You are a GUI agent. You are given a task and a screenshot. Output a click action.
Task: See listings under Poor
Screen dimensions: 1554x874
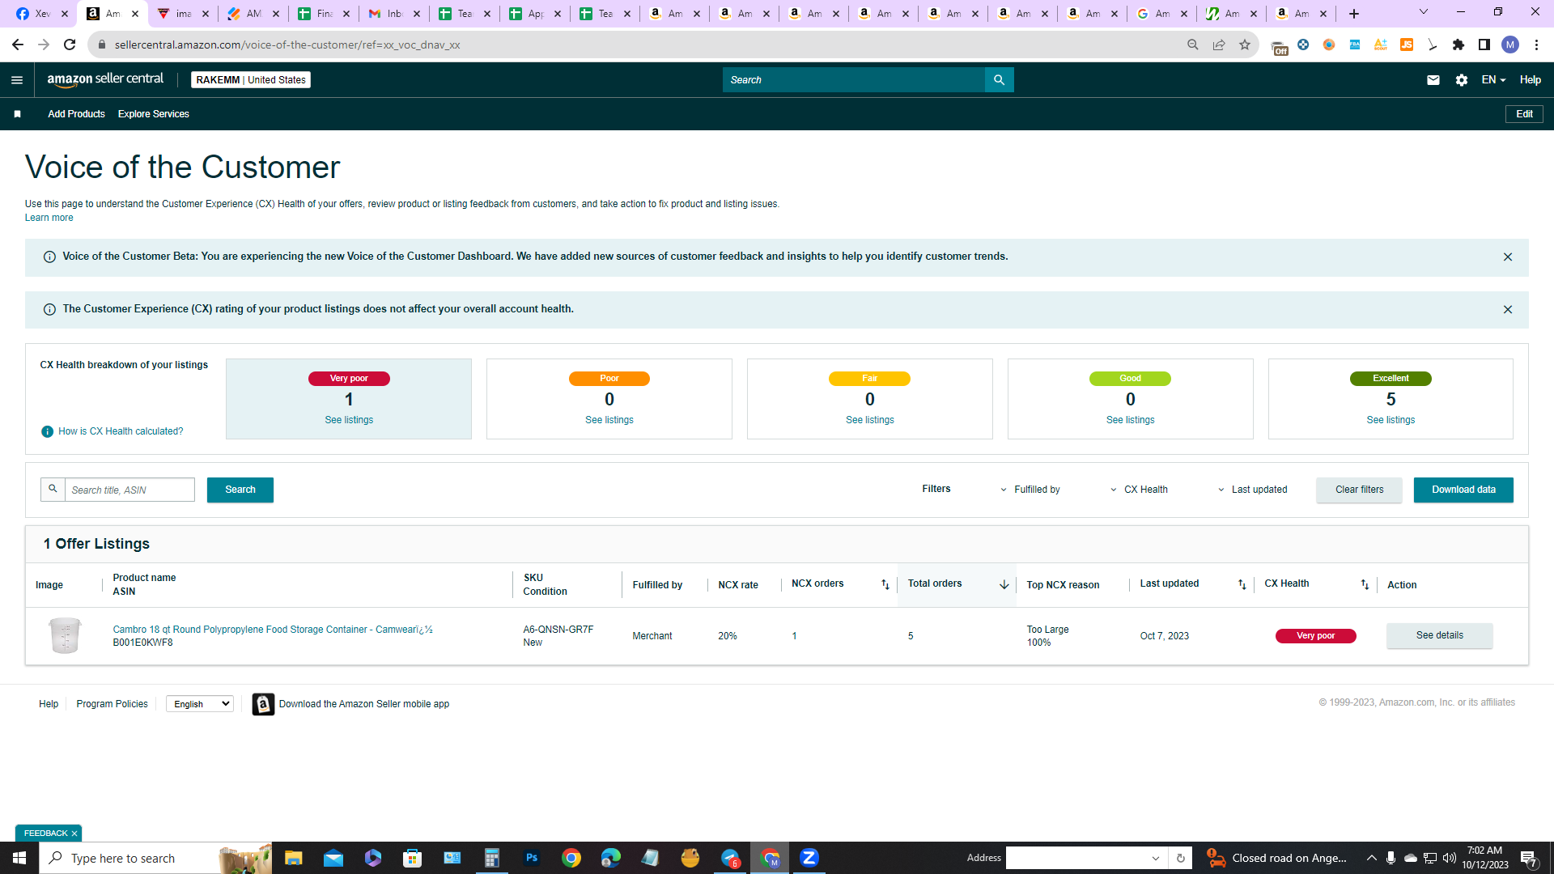tap(609, 420)
